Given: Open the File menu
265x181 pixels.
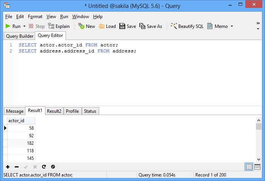Looking at the screenshot, I should (9, 17).
